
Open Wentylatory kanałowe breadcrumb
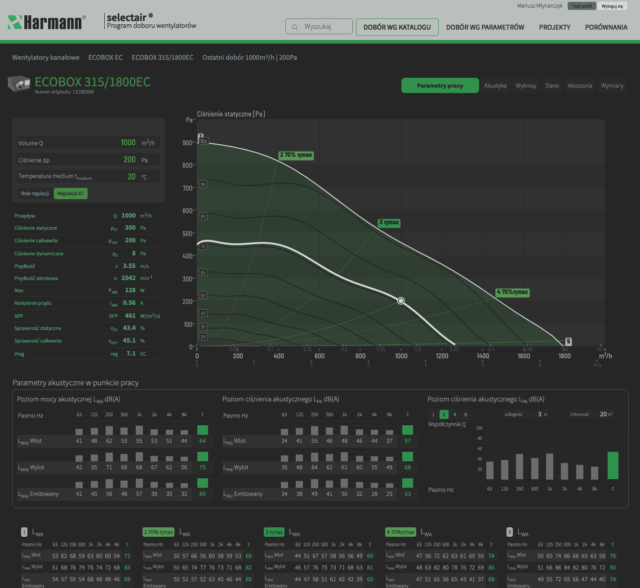tap(46, 58)
